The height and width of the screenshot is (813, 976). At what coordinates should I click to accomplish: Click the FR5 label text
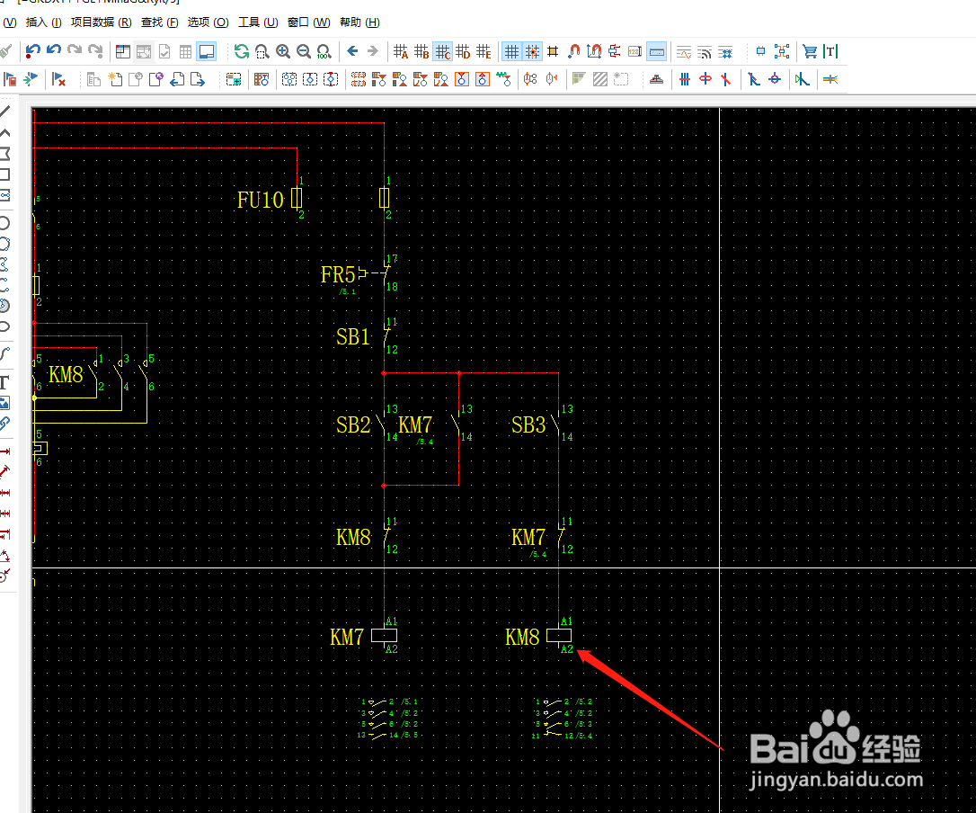(338, 274)
